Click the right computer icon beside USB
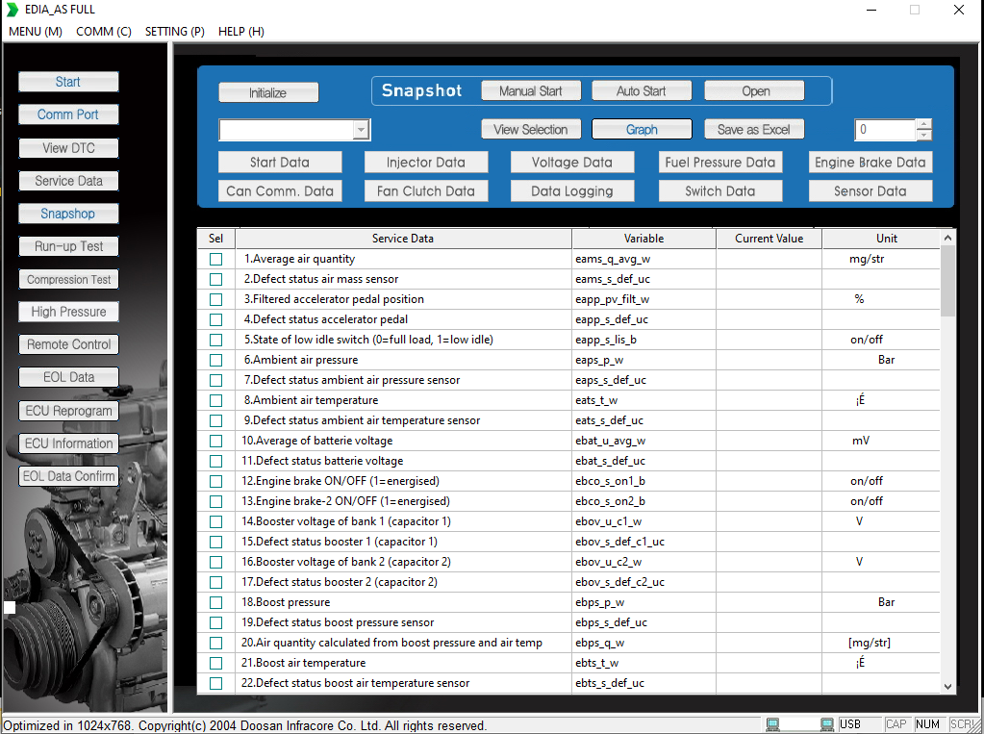The image size is (984, 734). coord(827,724)
